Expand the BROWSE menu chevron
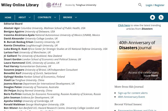The image size is (168, 111). click(76, 17)
